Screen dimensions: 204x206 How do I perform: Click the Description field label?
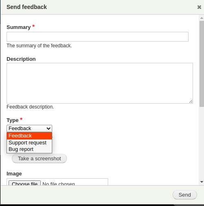tap(21, 59)
